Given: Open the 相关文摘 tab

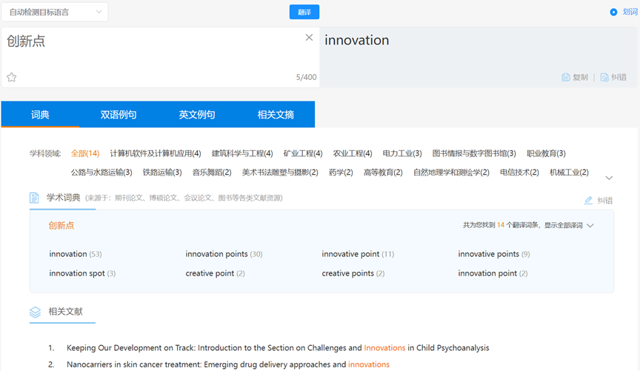Looking at the screenshot, I should click(x=276, y=115).
